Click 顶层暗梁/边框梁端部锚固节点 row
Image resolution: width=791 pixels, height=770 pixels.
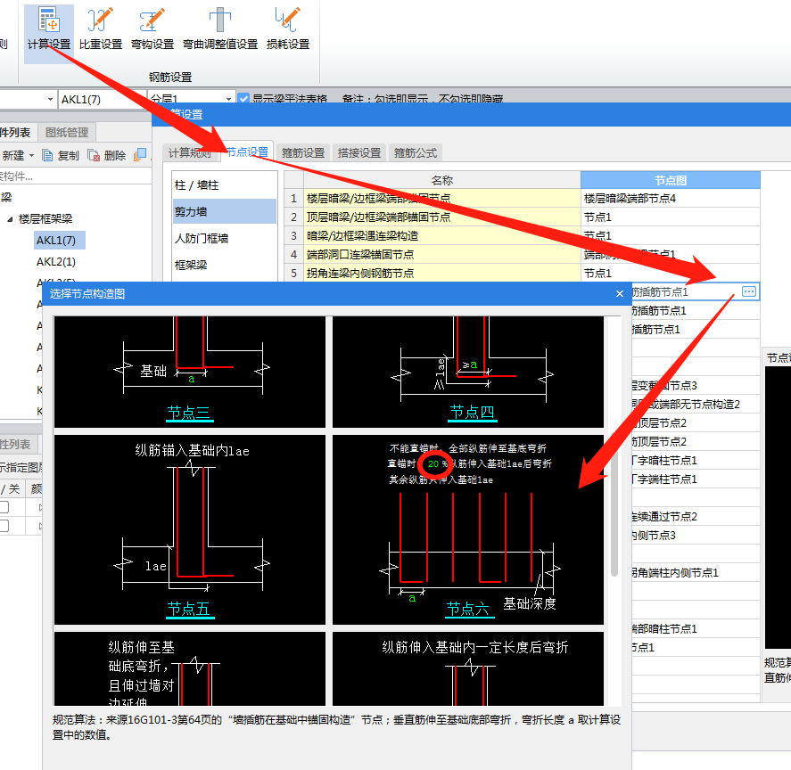click(441, 217)
